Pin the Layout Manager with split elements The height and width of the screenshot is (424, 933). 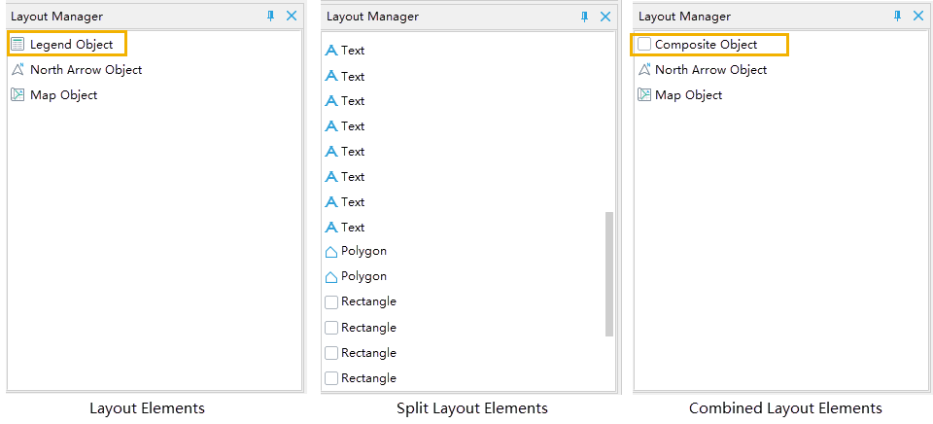(x=585, y=17)
